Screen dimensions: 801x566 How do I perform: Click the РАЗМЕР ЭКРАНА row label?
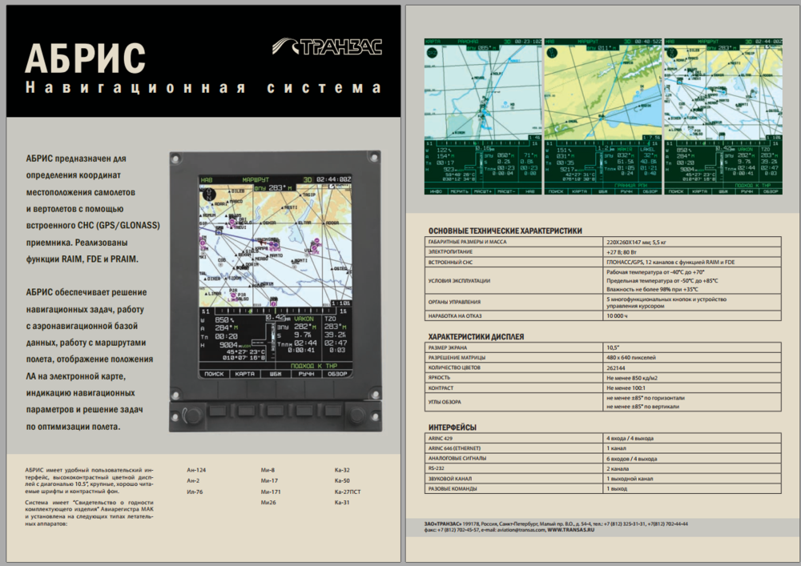pos(448,347)
